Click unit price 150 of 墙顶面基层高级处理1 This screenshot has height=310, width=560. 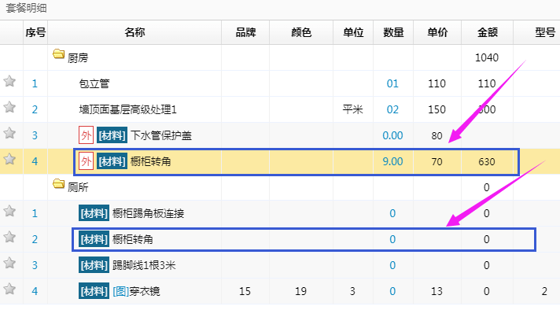(x=437, y=109)
